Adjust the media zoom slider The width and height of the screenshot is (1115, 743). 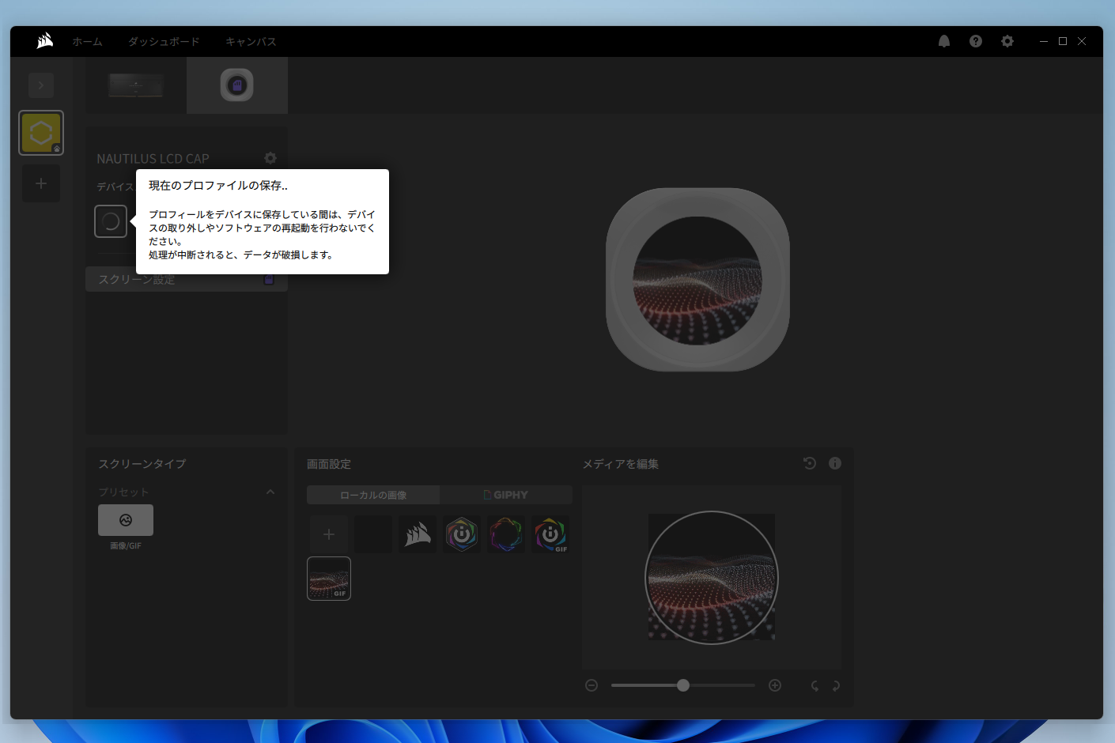click(682, 685)
